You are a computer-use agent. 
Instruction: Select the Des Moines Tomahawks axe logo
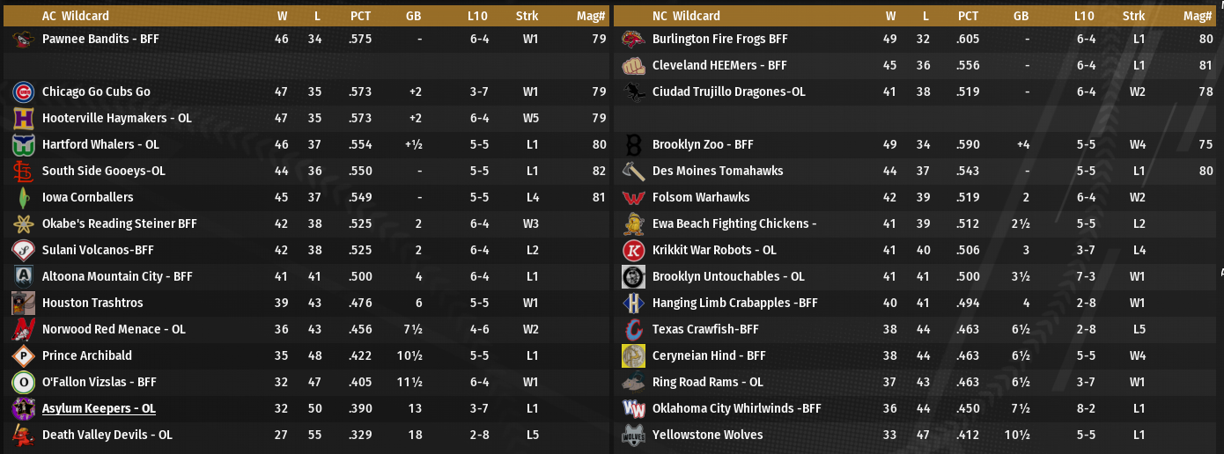633,172
